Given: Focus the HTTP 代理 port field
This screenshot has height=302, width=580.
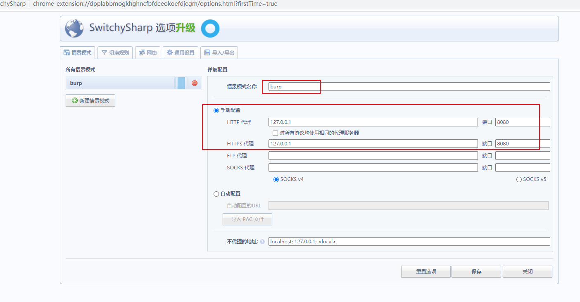Looking at the screenshot, I should coord(523,122).
